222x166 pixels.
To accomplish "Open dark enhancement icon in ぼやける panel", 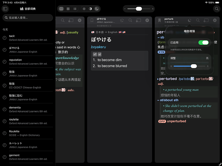I will click(122, 20).
